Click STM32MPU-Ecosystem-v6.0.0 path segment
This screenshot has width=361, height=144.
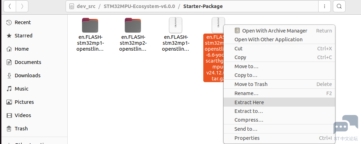coord(139,6)
